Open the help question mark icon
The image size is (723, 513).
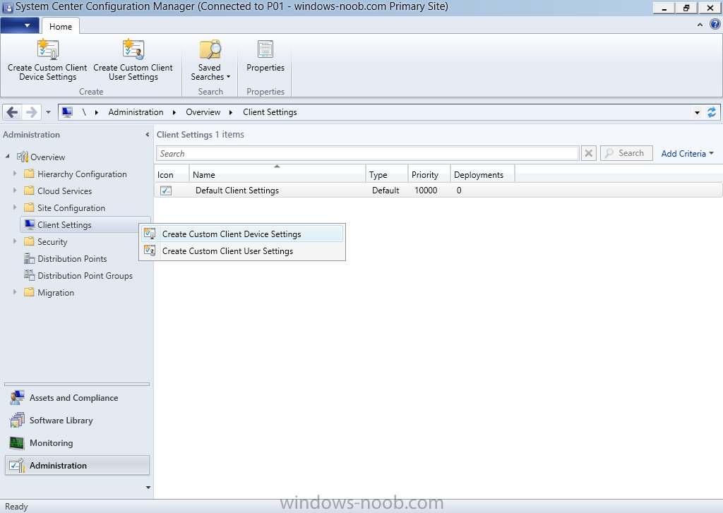715,25
